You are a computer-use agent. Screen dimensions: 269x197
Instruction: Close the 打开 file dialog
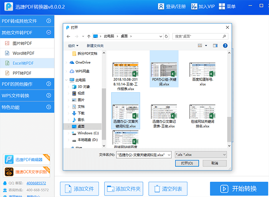click(227, 27)
